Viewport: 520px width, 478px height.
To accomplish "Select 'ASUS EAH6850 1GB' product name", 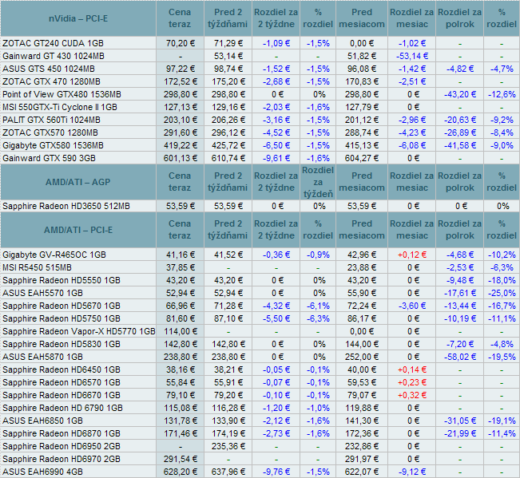I will pos(43,421).
